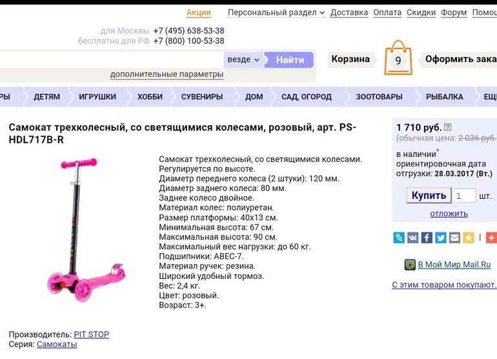Click the pink scooter product image
The height and width of the screenshot is (359, 497).
point(86,229)
